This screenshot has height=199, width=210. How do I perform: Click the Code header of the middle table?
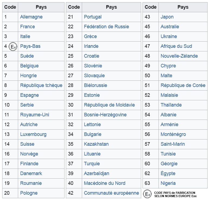(x=74, y=7)
